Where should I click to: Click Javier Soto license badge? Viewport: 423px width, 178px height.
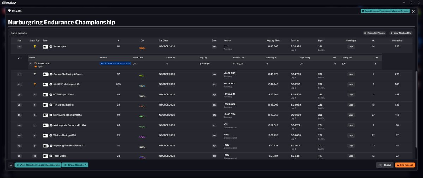tap(115, 63)
